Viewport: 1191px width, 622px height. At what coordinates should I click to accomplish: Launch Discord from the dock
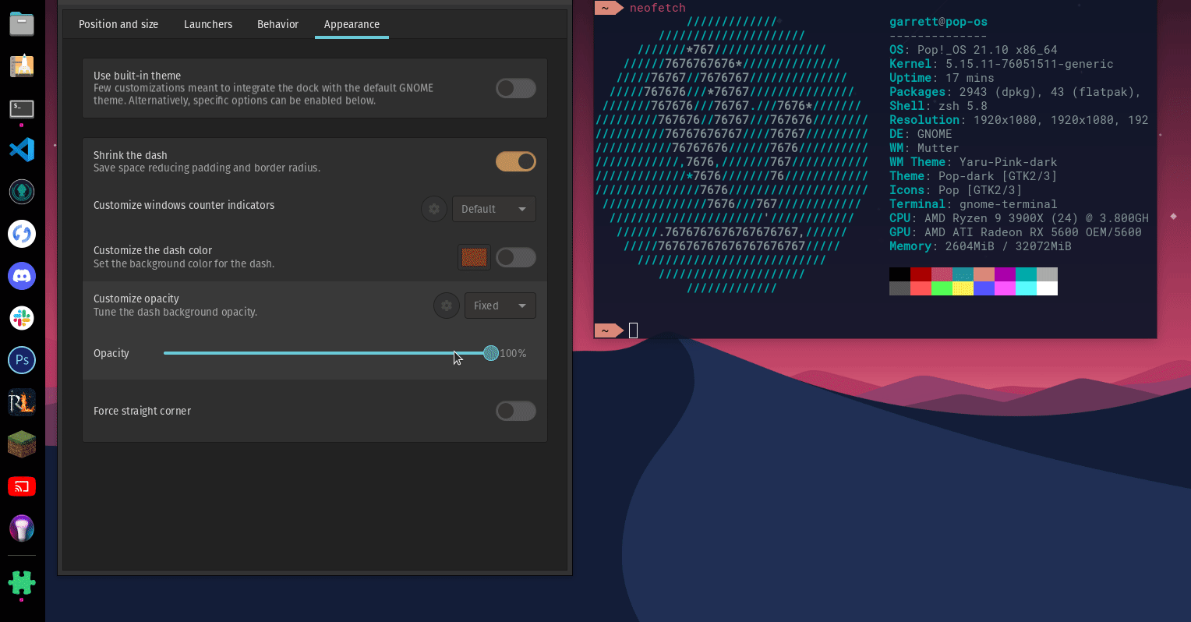[22, 276]
